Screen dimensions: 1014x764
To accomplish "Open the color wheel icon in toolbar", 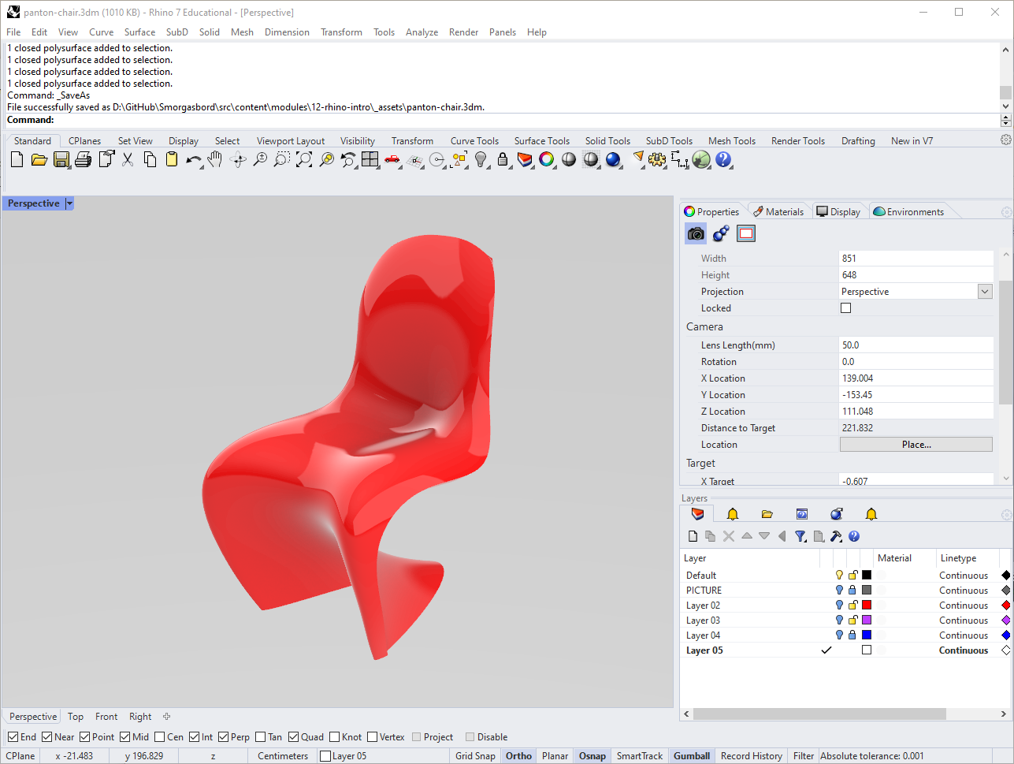I will pos(547,160).
